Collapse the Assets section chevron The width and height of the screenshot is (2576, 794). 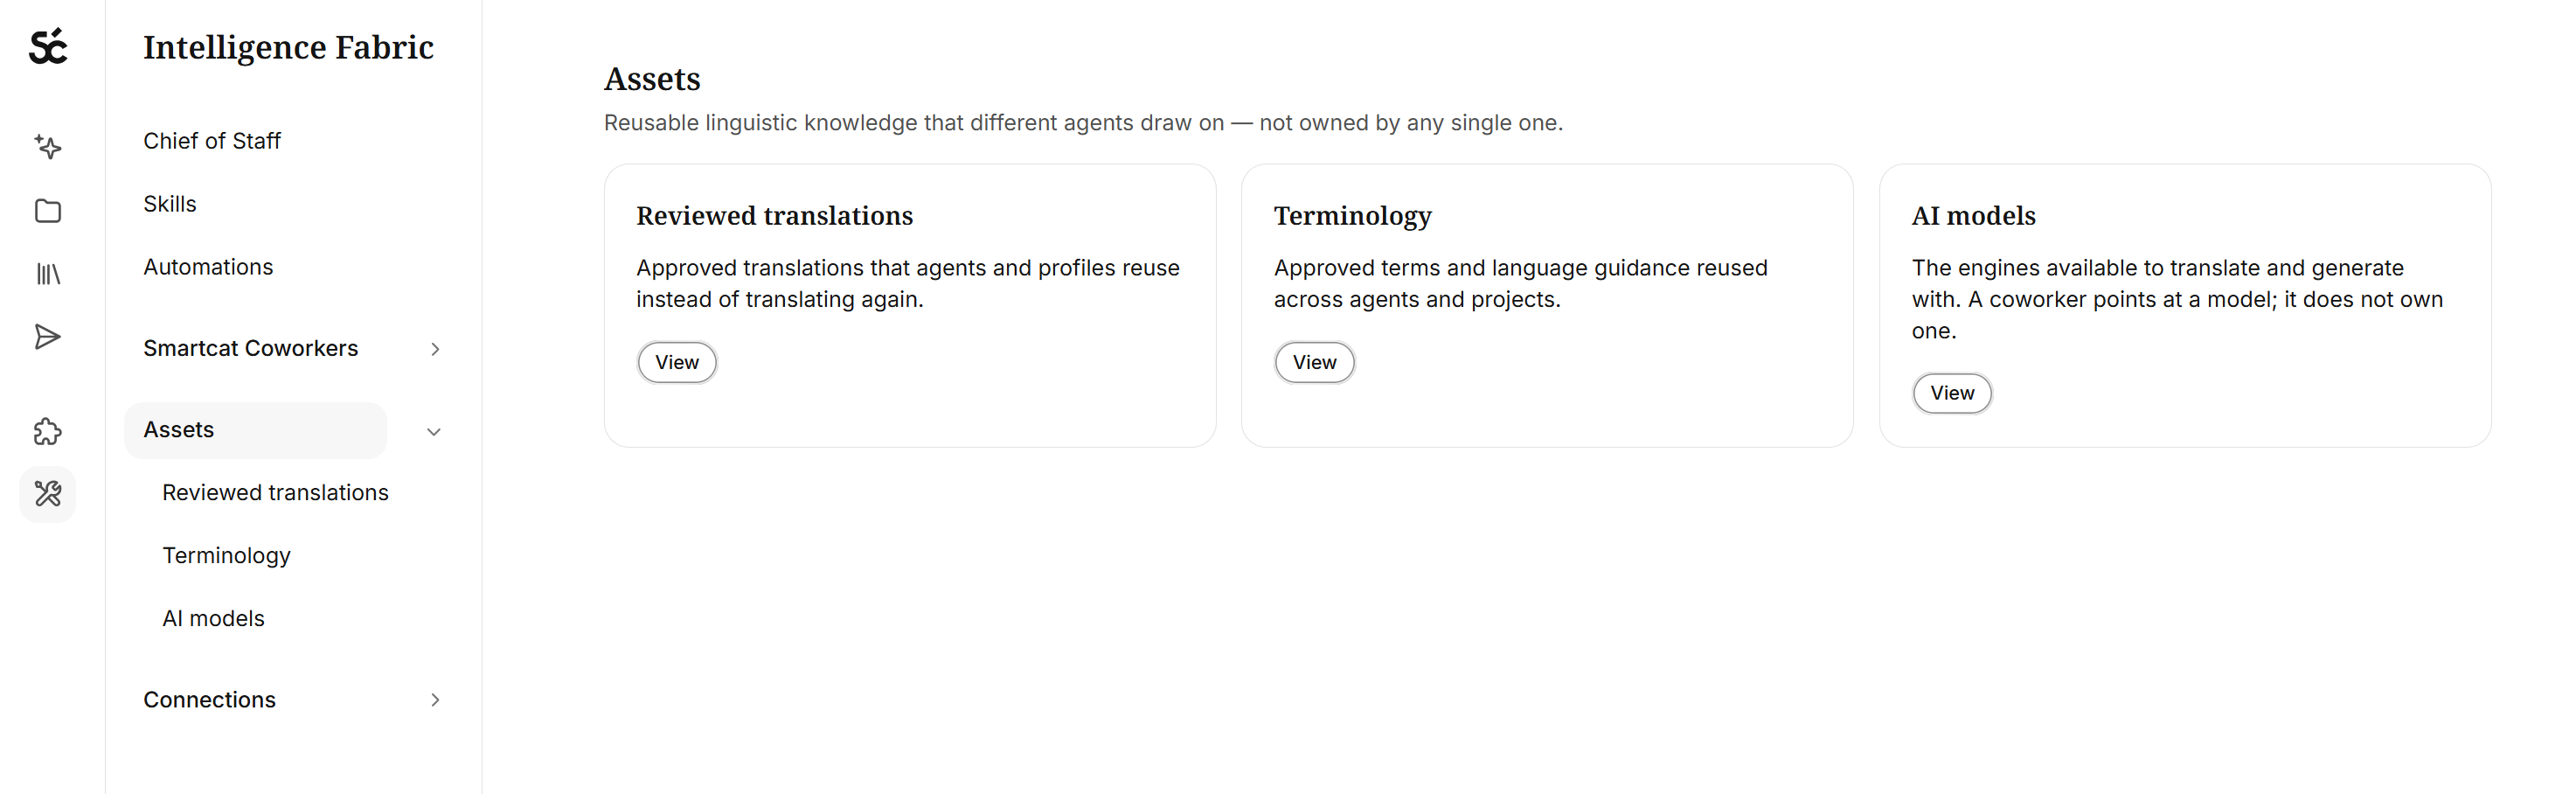click(434, 432)
